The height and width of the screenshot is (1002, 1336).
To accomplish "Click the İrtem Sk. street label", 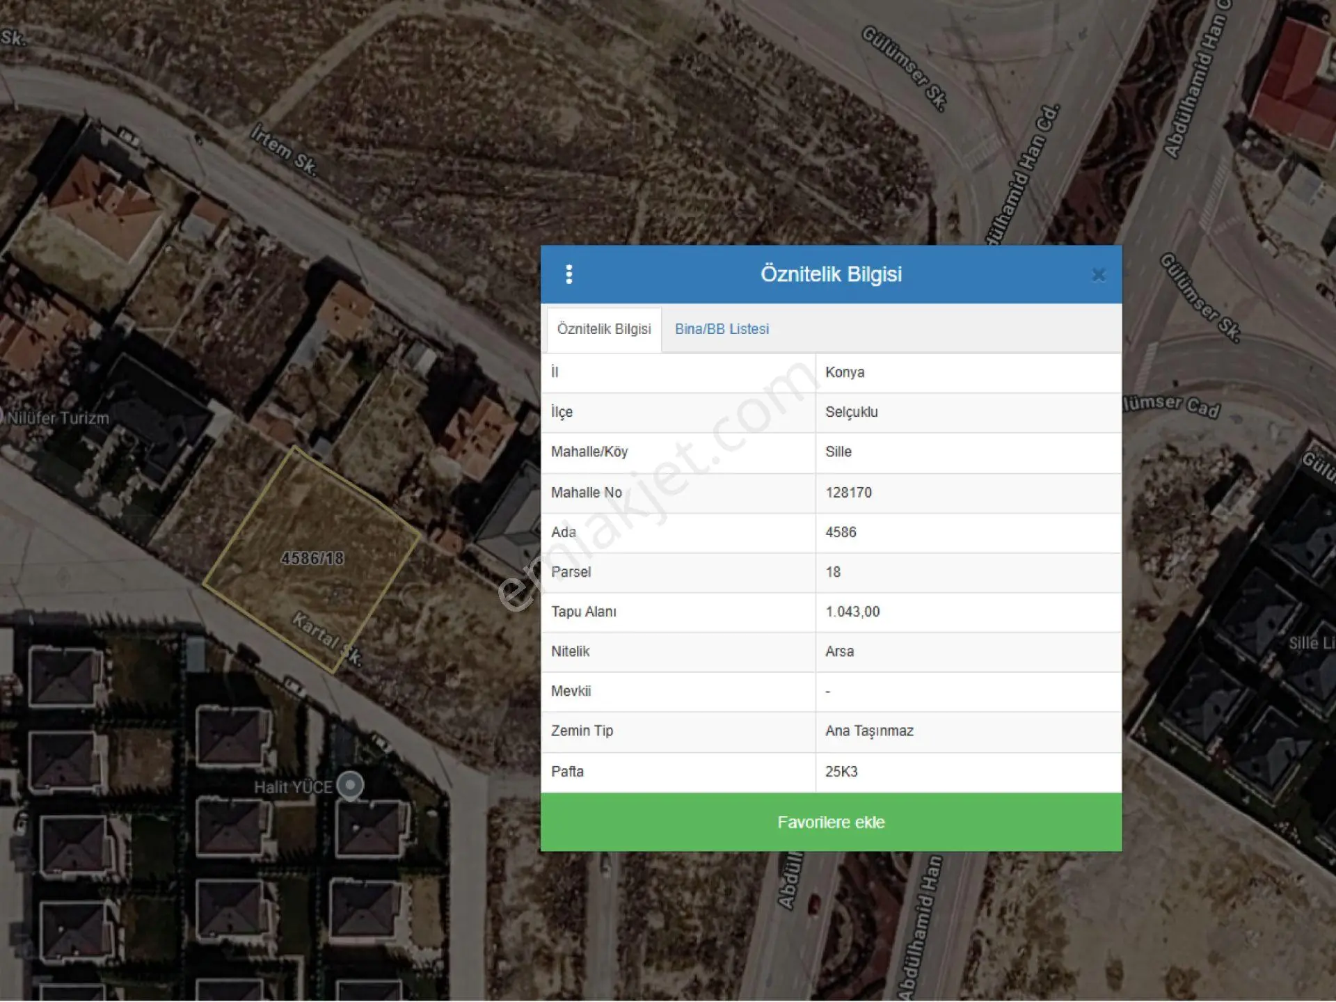I will pos(284,150).
